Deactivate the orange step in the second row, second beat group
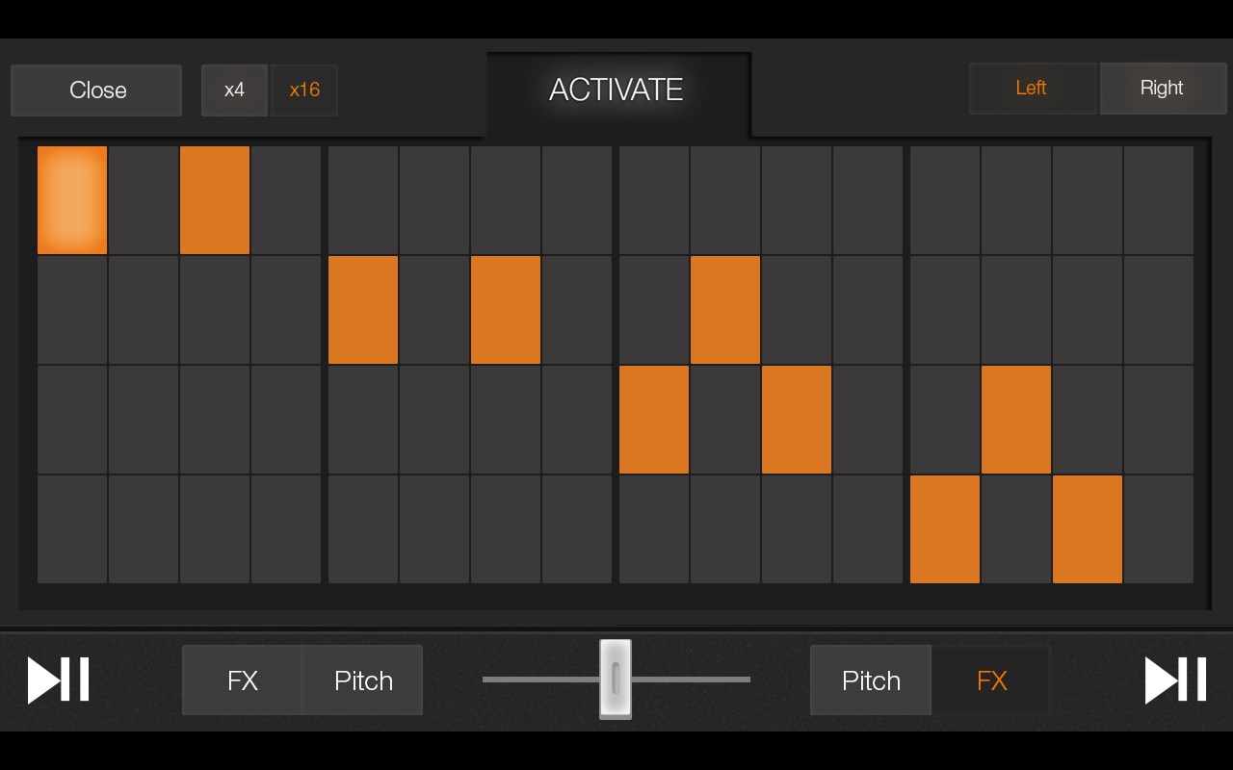The height and width of the screenshot is (770, 1233). (363, 310)
